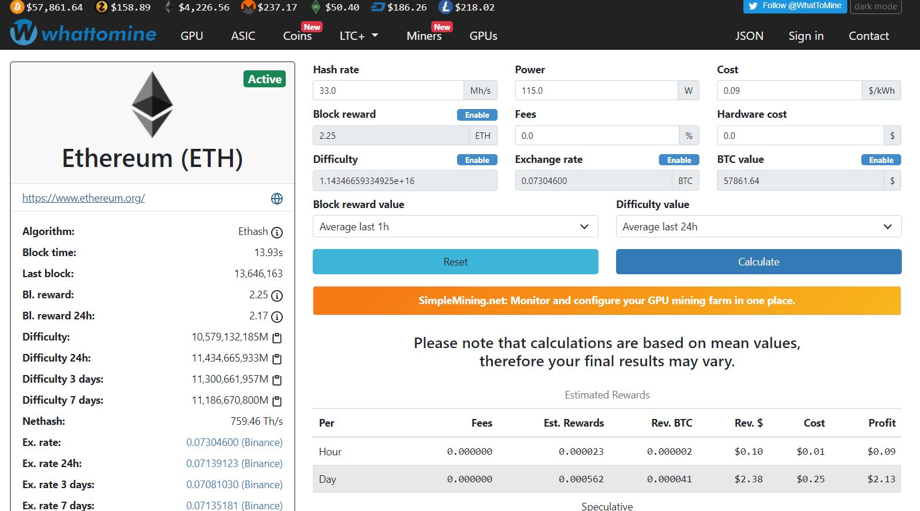Open the ethereum.org website link

83,198
